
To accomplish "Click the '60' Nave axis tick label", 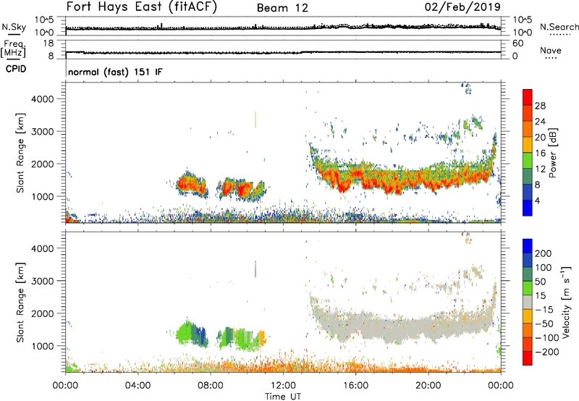I will coord(518,43).
